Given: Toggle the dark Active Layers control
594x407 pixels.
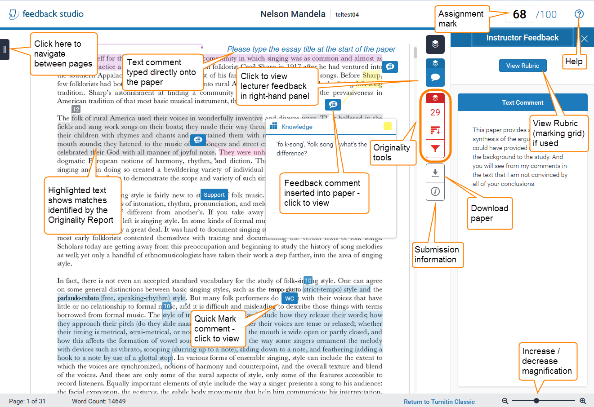Looking at the screenshot, I should (435, 44).
